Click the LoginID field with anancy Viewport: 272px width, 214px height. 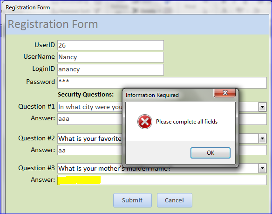pyautogui.click(x=110, y=69)
